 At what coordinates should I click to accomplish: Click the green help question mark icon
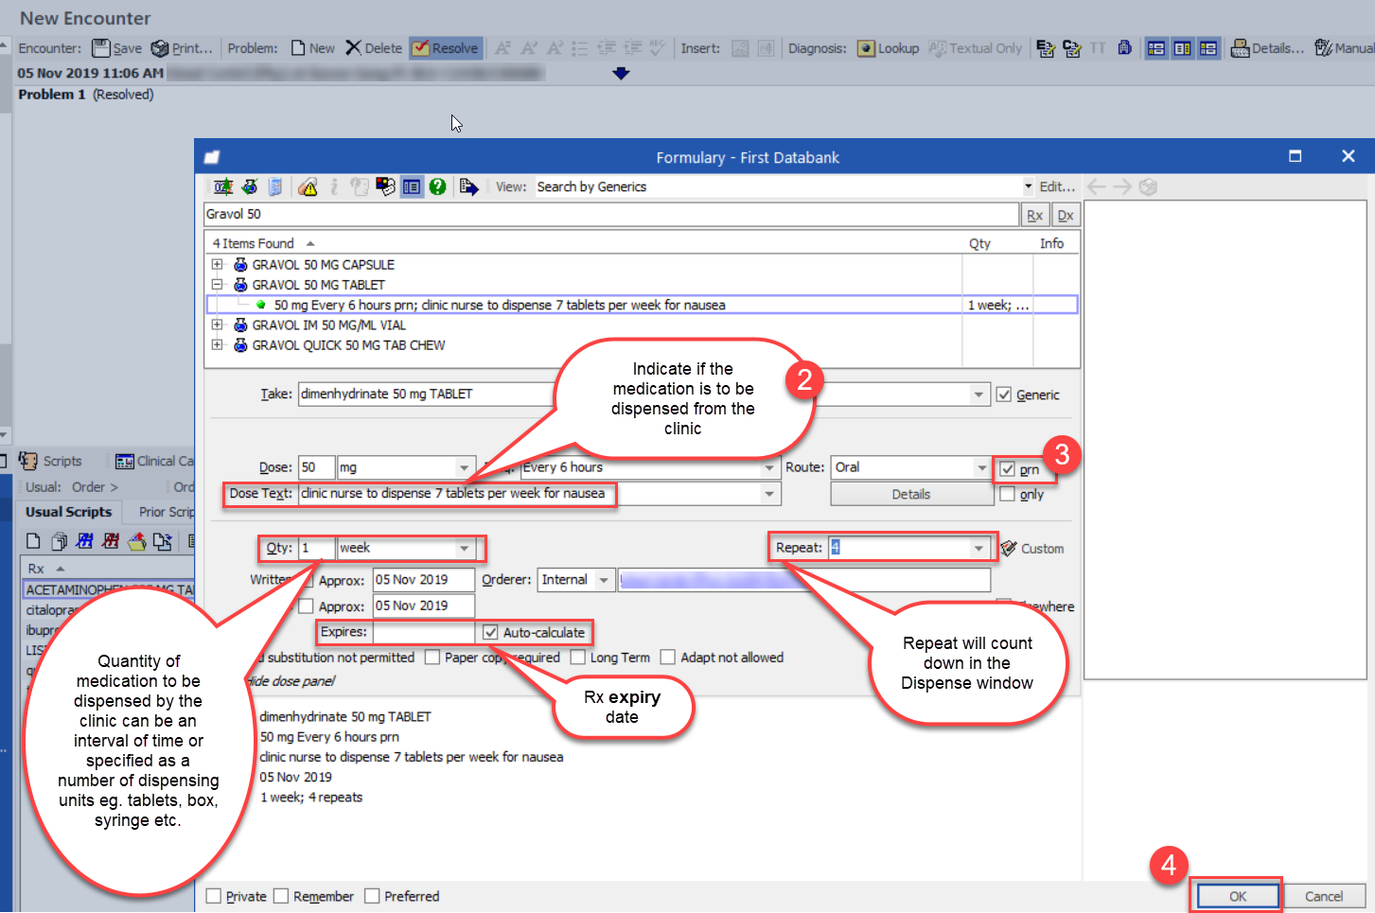[437, 187]
